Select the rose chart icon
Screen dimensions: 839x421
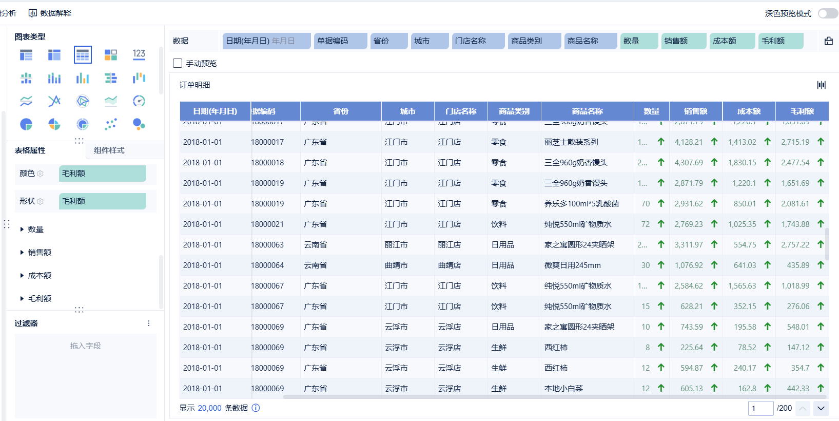pyautogui.click(x=54, y=124)
